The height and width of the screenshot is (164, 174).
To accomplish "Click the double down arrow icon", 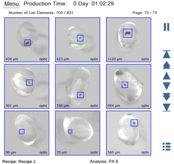I will [166, 97].
